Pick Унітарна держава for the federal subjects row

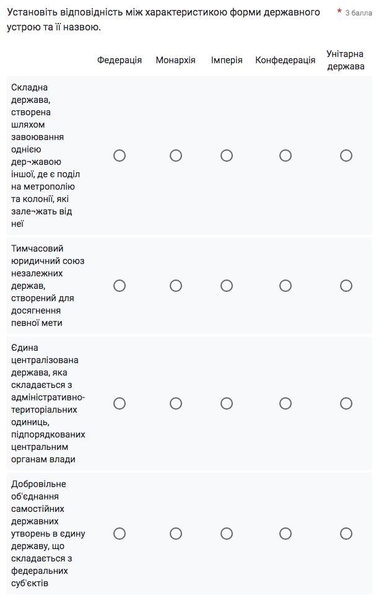coord(346,534)
